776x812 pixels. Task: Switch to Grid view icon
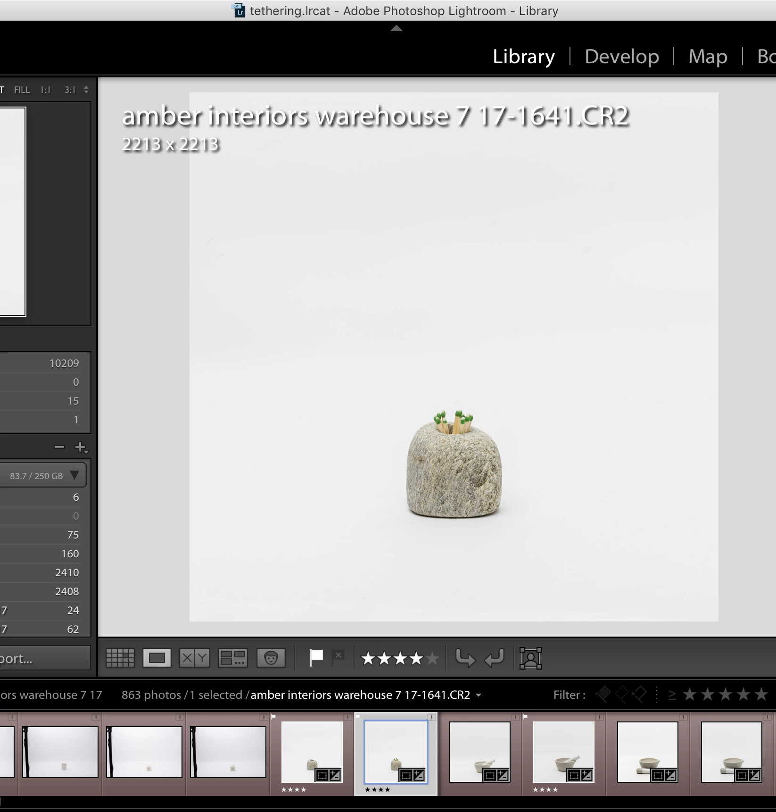click(x=120, y=658)
